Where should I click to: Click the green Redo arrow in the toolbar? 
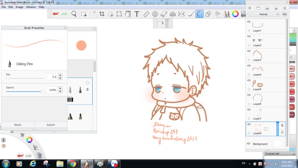click(64, 14)
